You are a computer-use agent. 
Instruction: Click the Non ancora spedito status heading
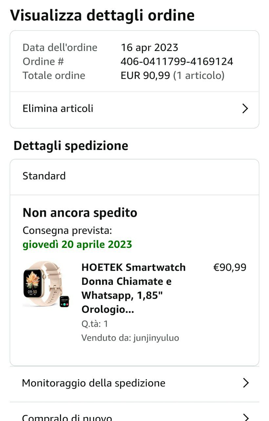pyautogui.click(x=80, y=213)
